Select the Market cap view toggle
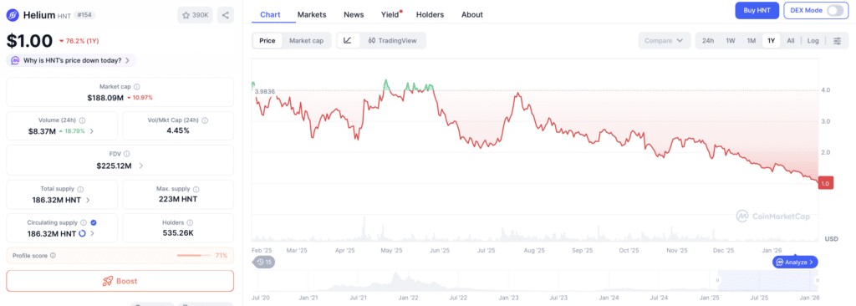Viewport: 856px width, 306px height. tap(306, 40)
